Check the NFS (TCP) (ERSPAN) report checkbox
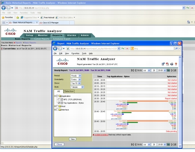Image resolution: width=195 pixels, height=152 pixels. pos(59,100)
